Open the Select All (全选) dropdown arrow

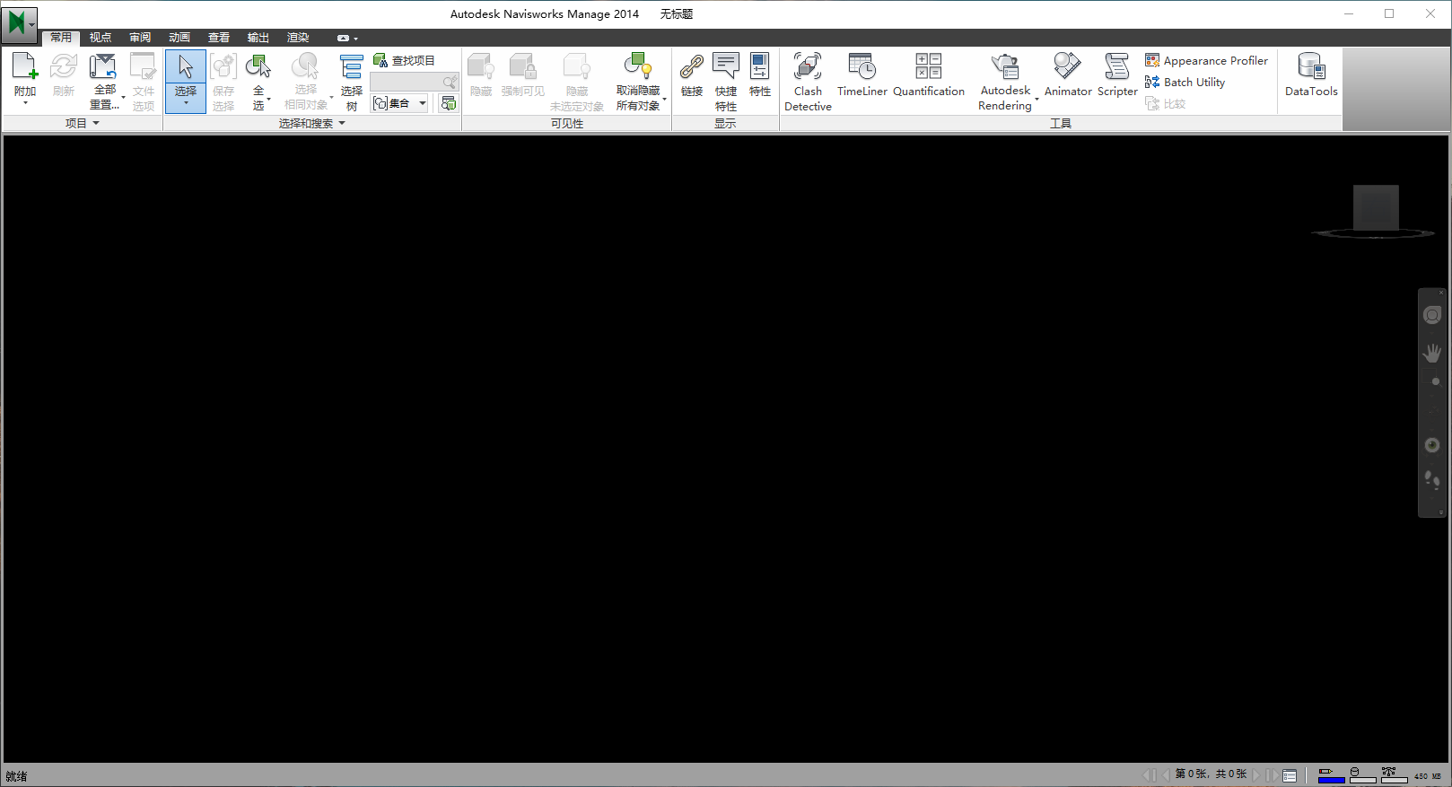[268, 100]
